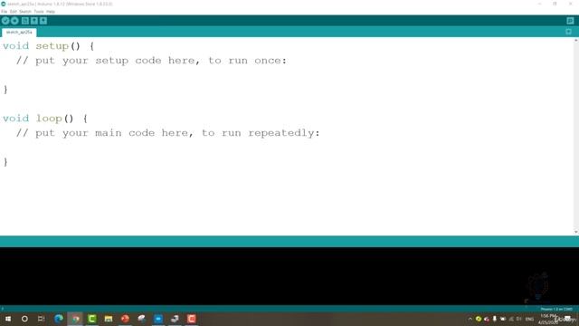The width and height of the screenshot is (579, 326).
Task: Open the red recorder taskbar icon
Action: 192,319
